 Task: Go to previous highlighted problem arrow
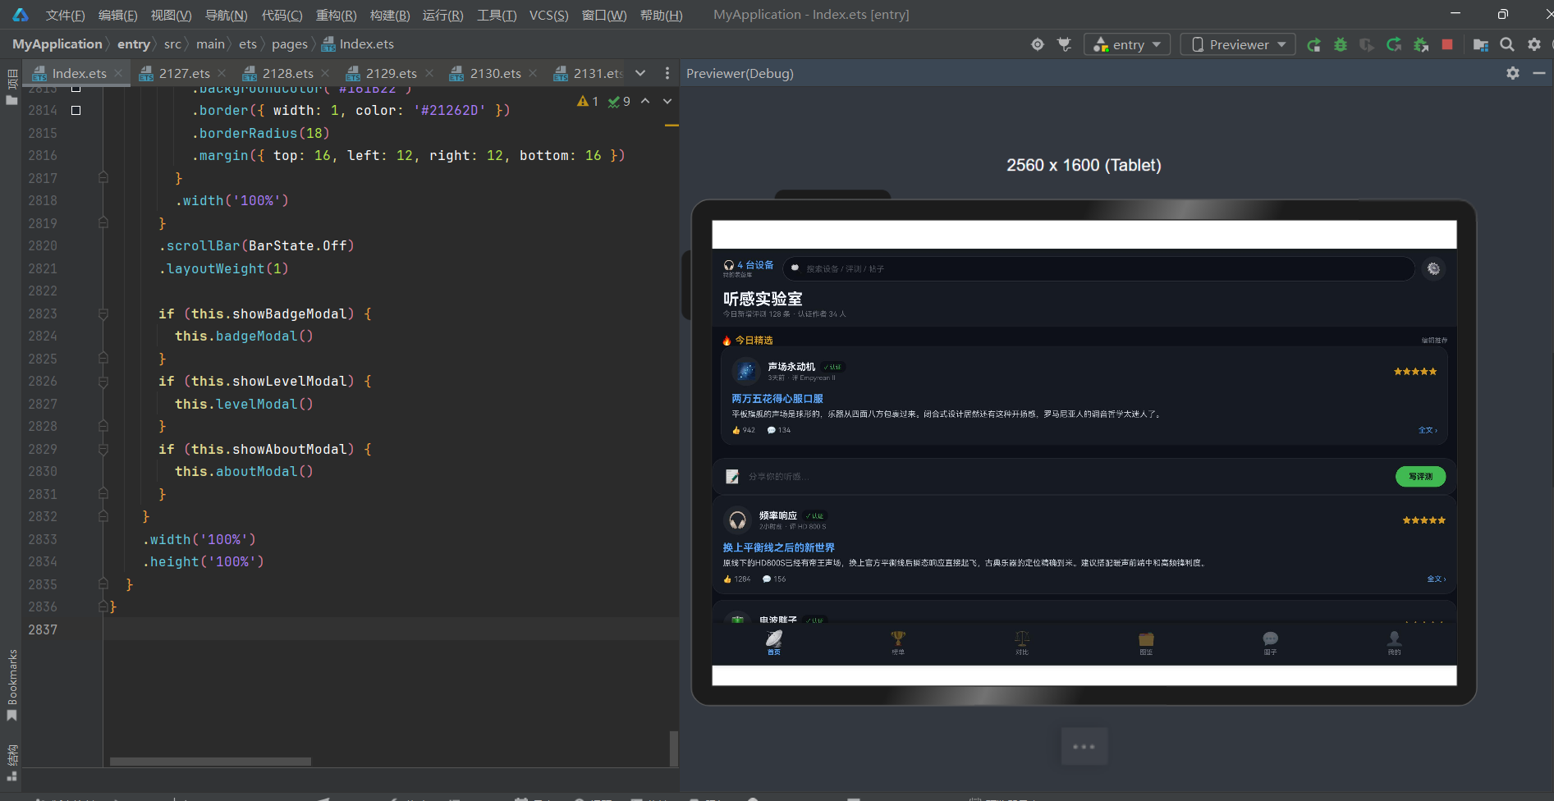[645, 101]
